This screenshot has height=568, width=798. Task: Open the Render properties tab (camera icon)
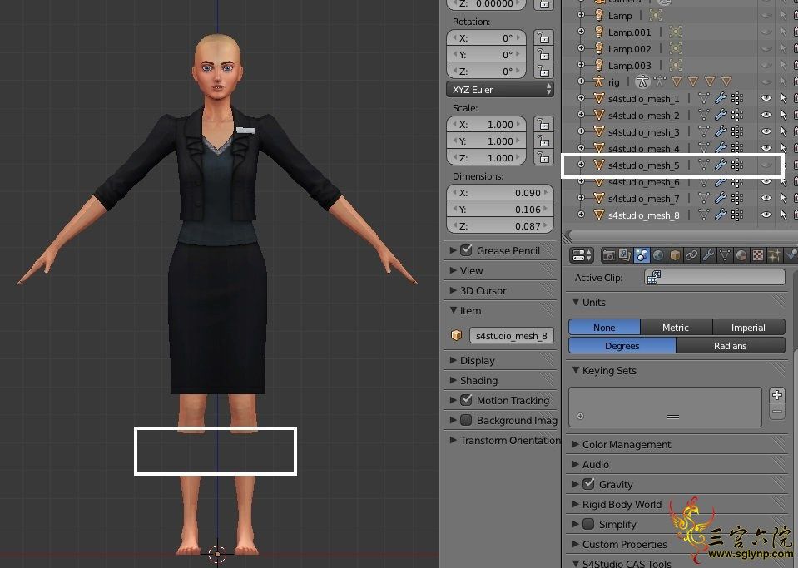(x=608, y=255)
